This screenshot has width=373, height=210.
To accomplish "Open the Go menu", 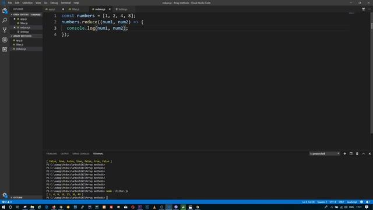I will click(45, 3).
